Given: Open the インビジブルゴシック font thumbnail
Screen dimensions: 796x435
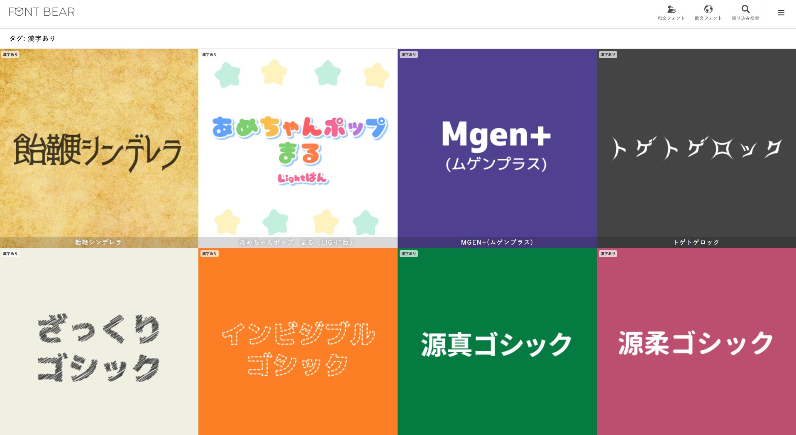Looking at the screenshot, I should (x=298, y=341).
